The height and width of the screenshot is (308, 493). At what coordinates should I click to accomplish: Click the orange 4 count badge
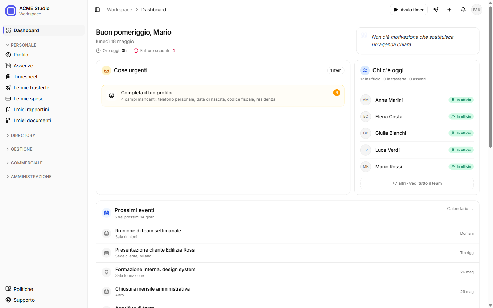point(337,93)
